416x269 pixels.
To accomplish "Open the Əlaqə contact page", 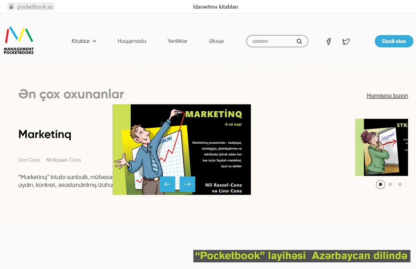I will tap(216, 41).
